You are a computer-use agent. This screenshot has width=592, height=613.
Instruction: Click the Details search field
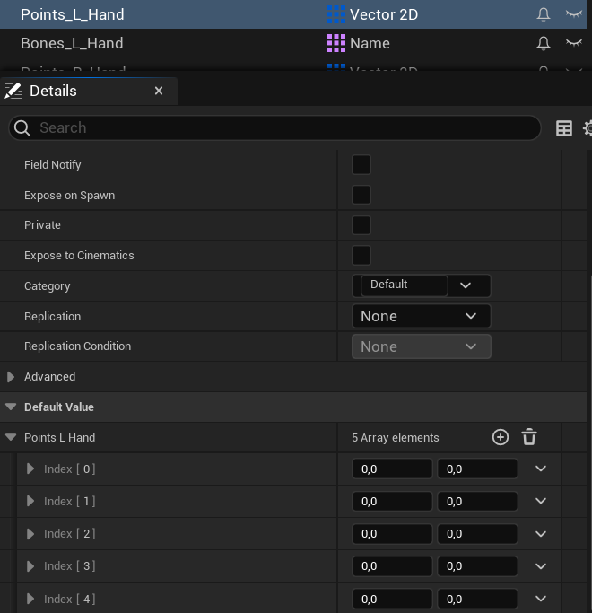click(278, 128)
